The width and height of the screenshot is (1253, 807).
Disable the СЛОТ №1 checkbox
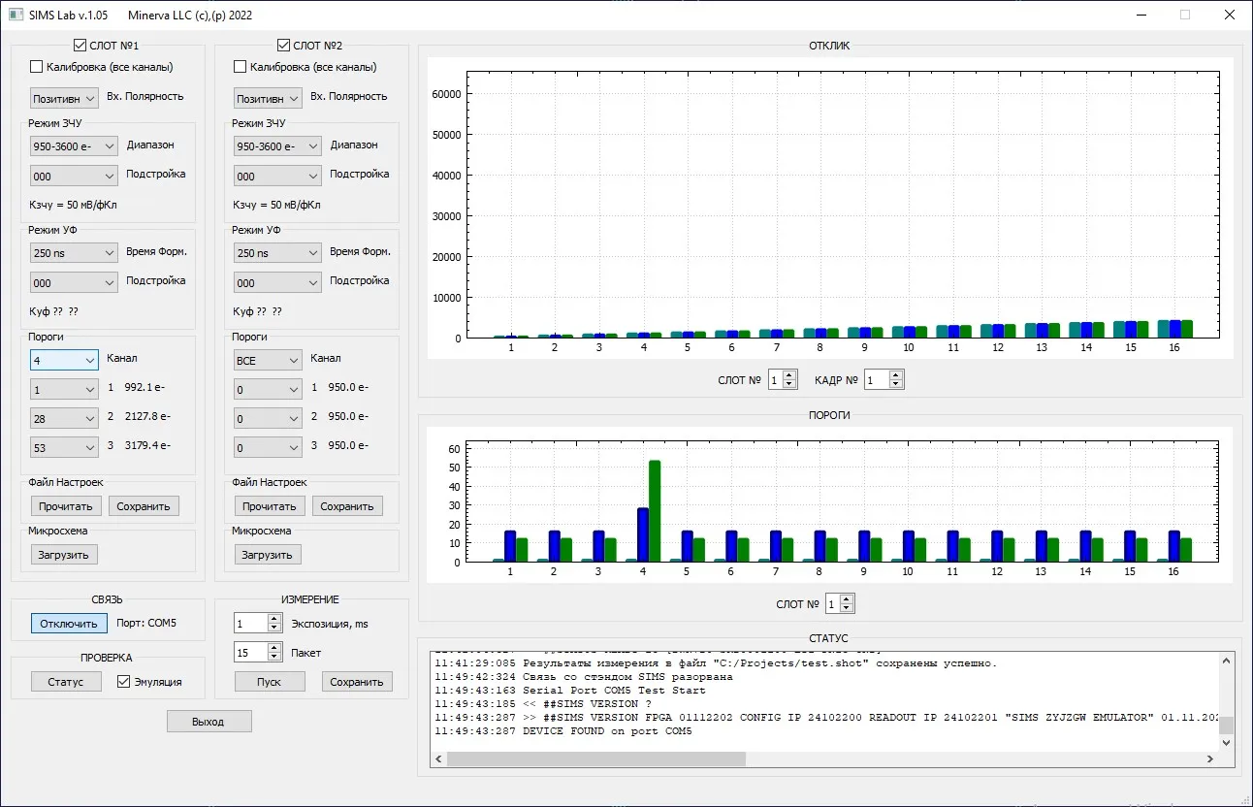coord(80,43)
